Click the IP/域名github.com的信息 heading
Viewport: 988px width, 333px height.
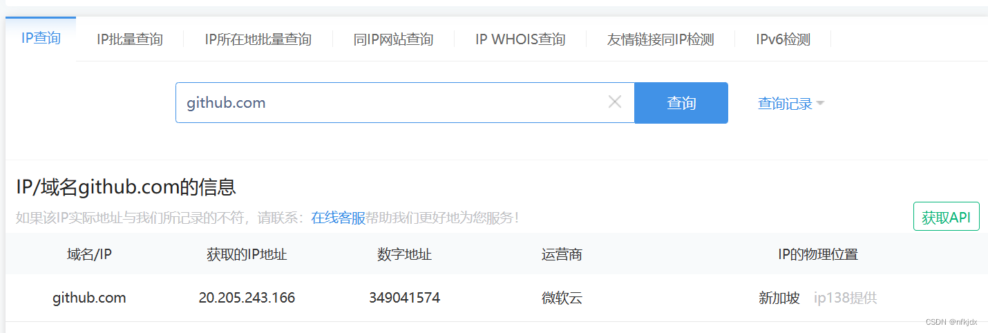coord(126,187)
